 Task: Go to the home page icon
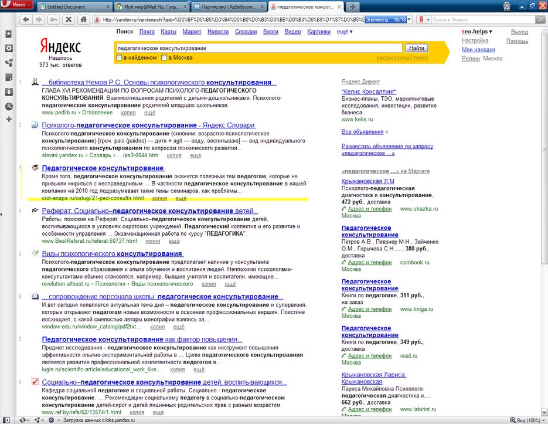[x=84, y=19]
